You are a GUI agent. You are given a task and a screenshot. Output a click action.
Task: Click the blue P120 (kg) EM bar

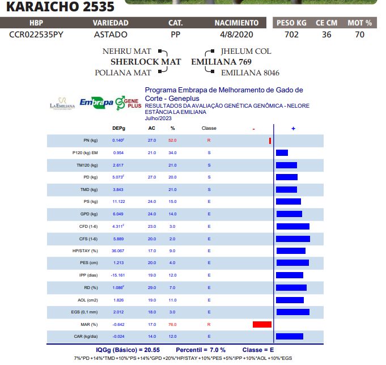[282, 152]
